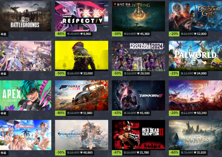Screen dimensions: 222x157
Task: Open the Tekken 8 game capsule
Action: [138, 95]
